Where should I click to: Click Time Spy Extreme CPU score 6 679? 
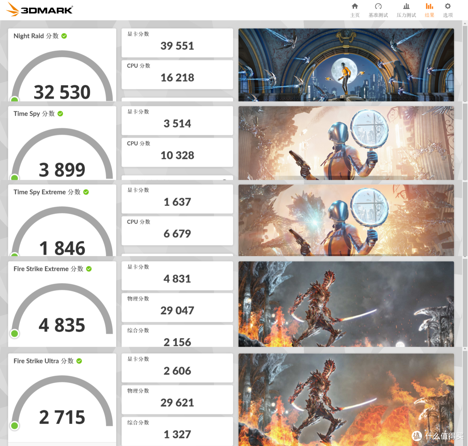pos(177,234)
